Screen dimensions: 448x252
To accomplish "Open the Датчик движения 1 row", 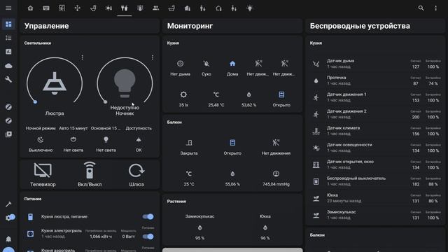I will pyautogui.click(x=375, y=97).
